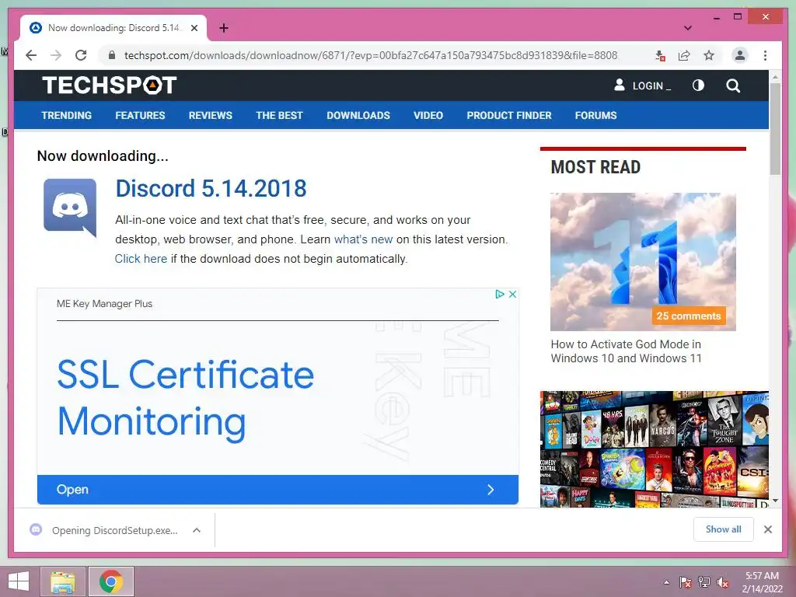Image resolution: width=796 pixels, height=597 pixels.
Task: Show hidden system tray icons
Action: pos(666,582)
